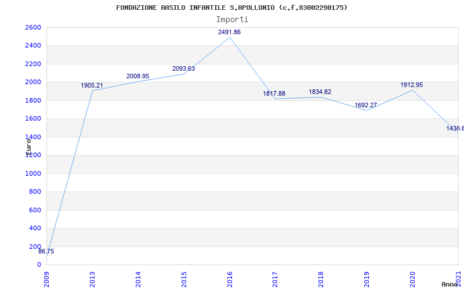This screenshot has width=464, height=290.
Task: Click the 1692.27 data label
Action: pyautogui.click(x=366, y=106)
